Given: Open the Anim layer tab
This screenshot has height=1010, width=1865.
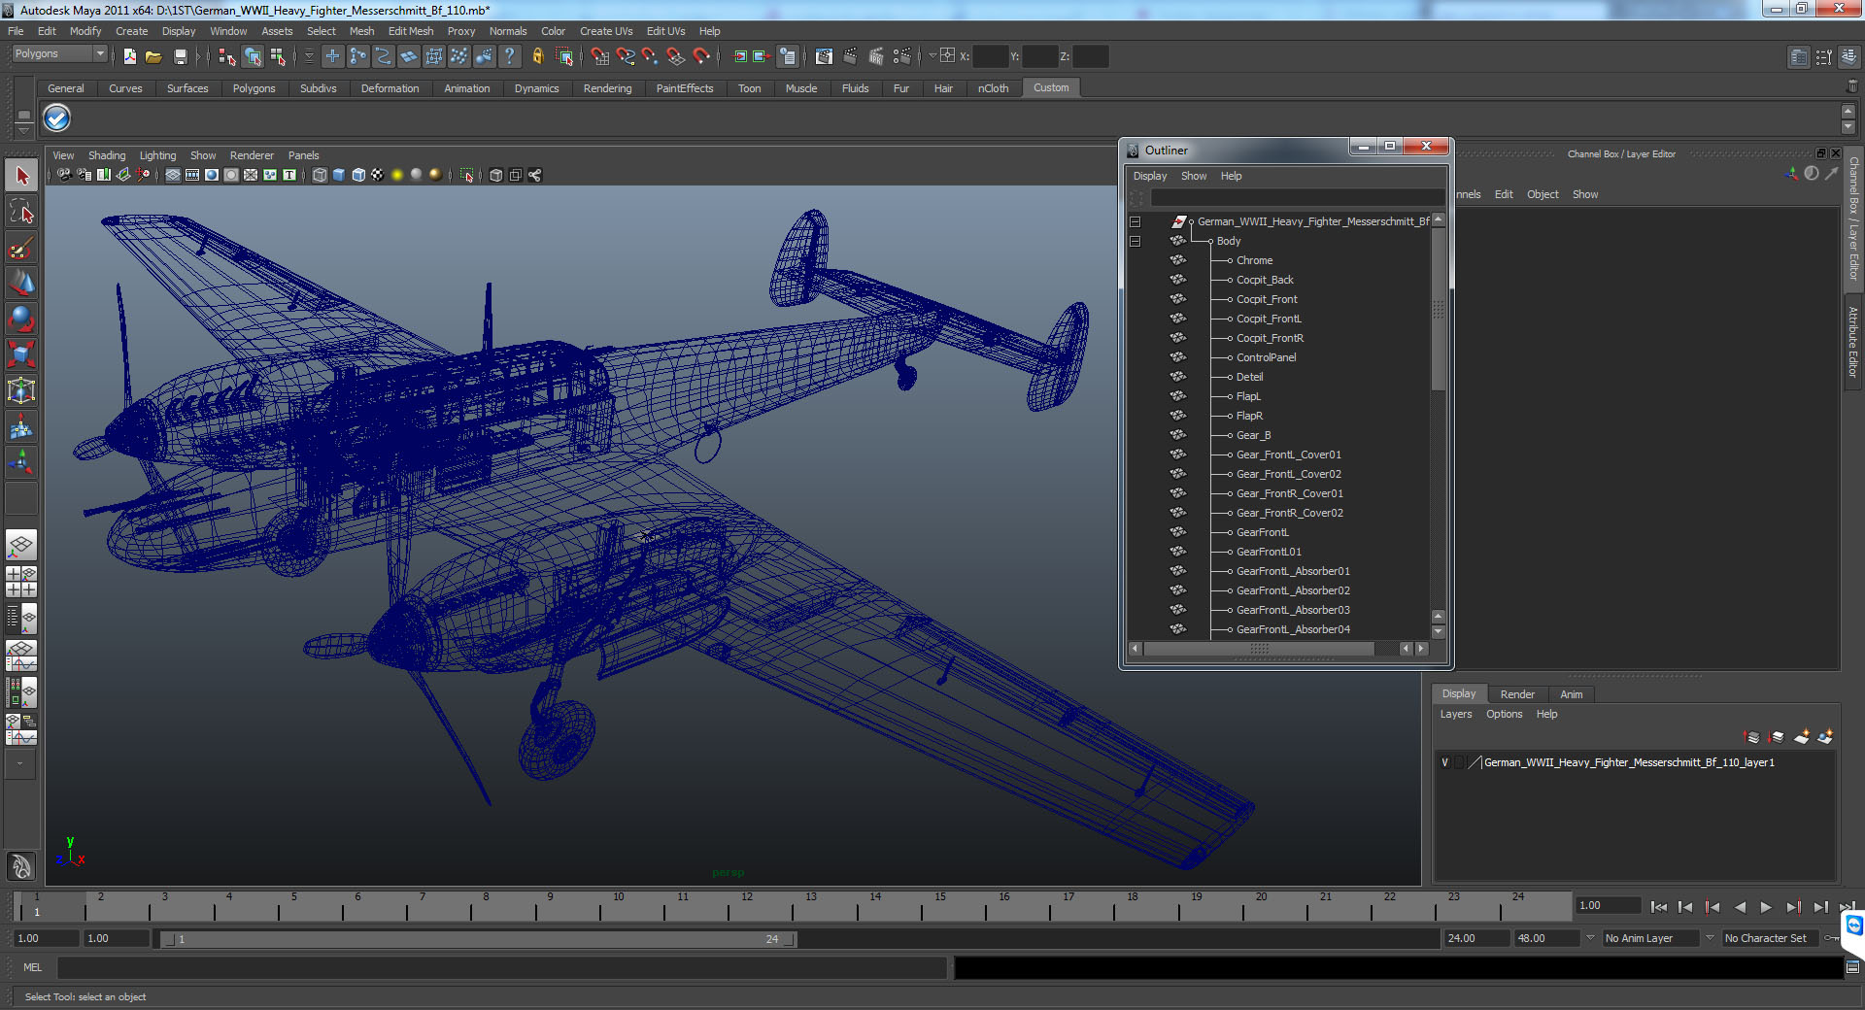Looking at the screenshot, I should coord(1571,694).
